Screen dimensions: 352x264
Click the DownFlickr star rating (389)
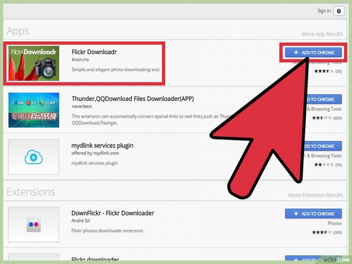point(327,232)
